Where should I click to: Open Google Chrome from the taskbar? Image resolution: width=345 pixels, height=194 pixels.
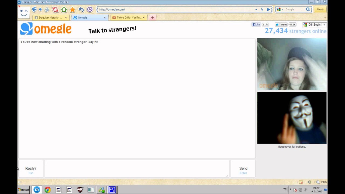(48, 190)
